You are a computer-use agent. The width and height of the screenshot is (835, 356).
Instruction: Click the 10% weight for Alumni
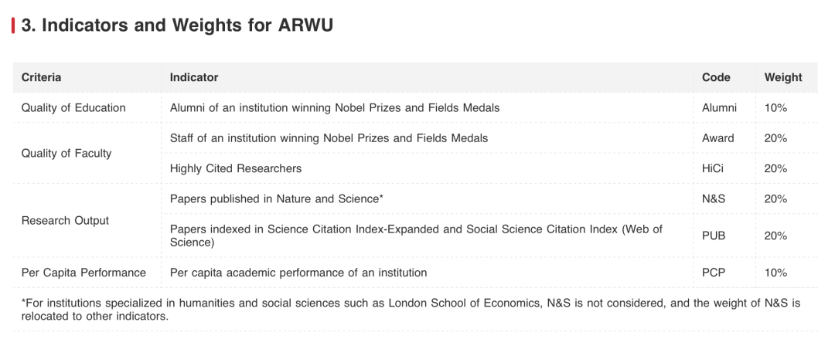click(x=775, y=107)
